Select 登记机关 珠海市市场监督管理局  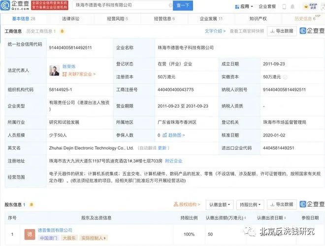click(x=285, y=122)
